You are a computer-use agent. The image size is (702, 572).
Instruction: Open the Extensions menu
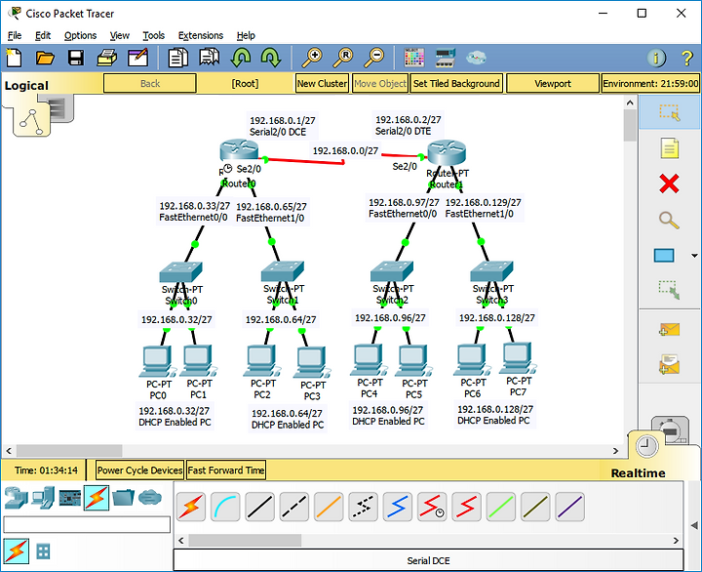point(201,35)
